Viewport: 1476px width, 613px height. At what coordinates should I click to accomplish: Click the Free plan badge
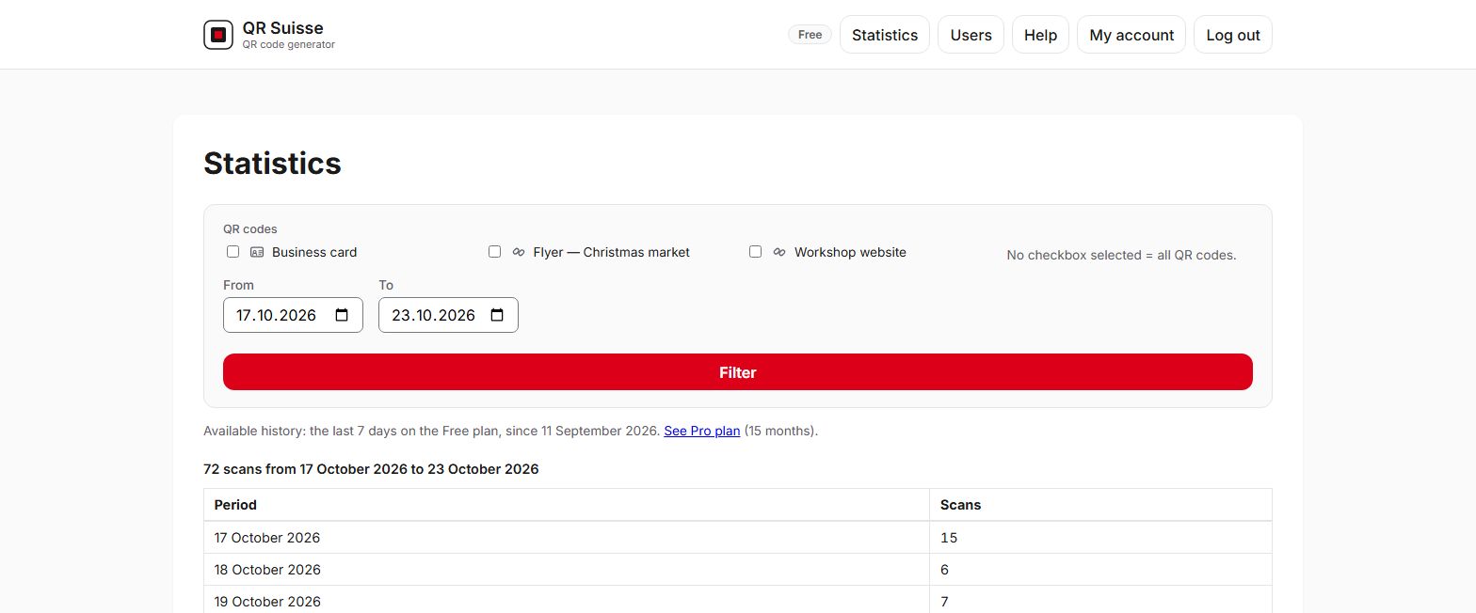pyautogui.click(x=810, y=35)
